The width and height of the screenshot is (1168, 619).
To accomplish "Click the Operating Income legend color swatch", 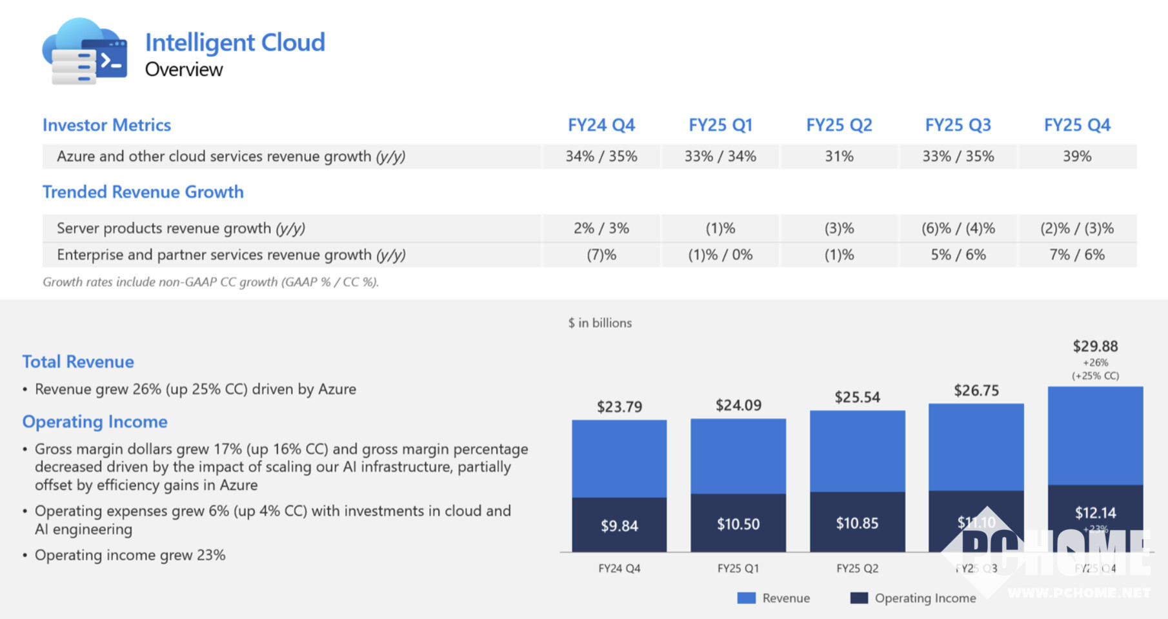I will (x=859, y=598).
